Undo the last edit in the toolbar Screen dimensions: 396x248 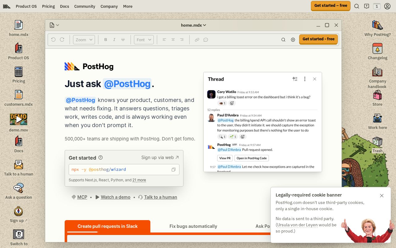point(53,40)
